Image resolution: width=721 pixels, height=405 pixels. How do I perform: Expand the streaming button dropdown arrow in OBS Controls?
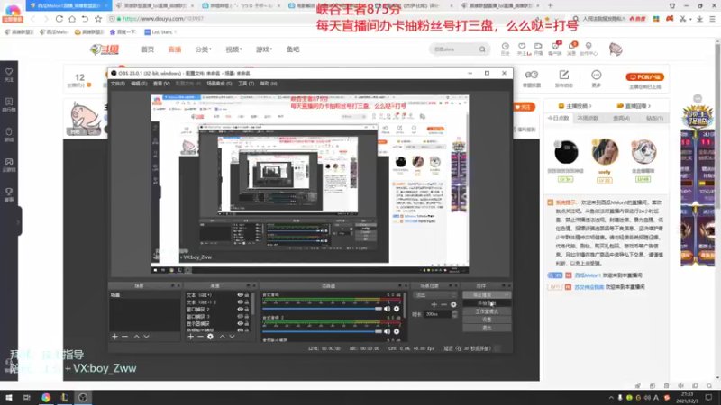tap(507, 295)
